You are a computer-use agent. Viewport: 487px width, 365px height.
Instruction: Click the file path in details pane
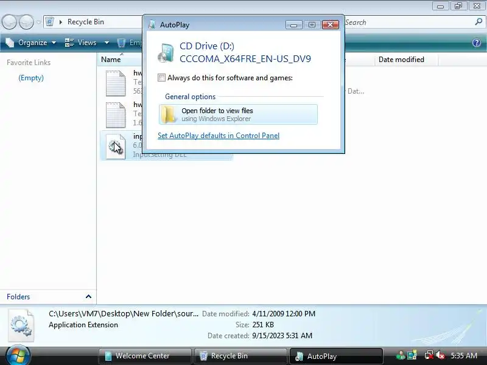(124, 314)
